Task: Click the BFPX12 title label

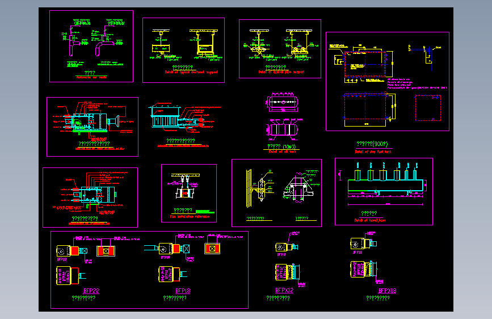Action: click(x=284, y=291)
